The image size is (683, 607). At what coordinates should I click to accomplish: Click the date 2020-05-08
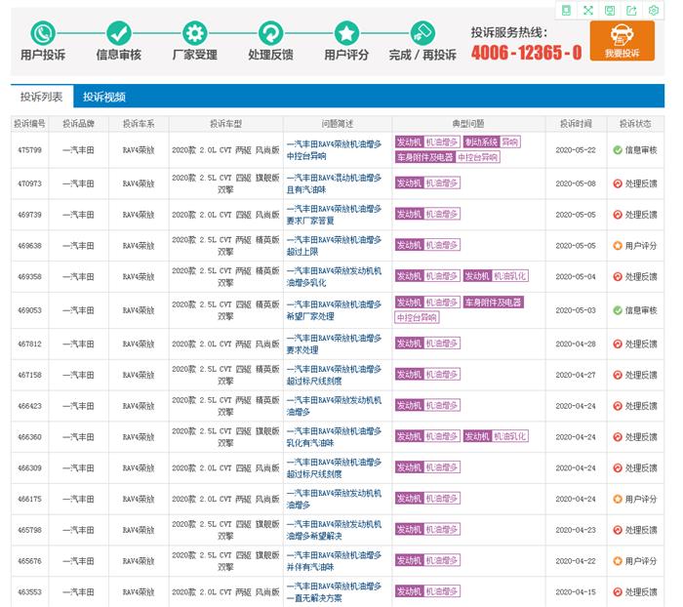point(576,183)
